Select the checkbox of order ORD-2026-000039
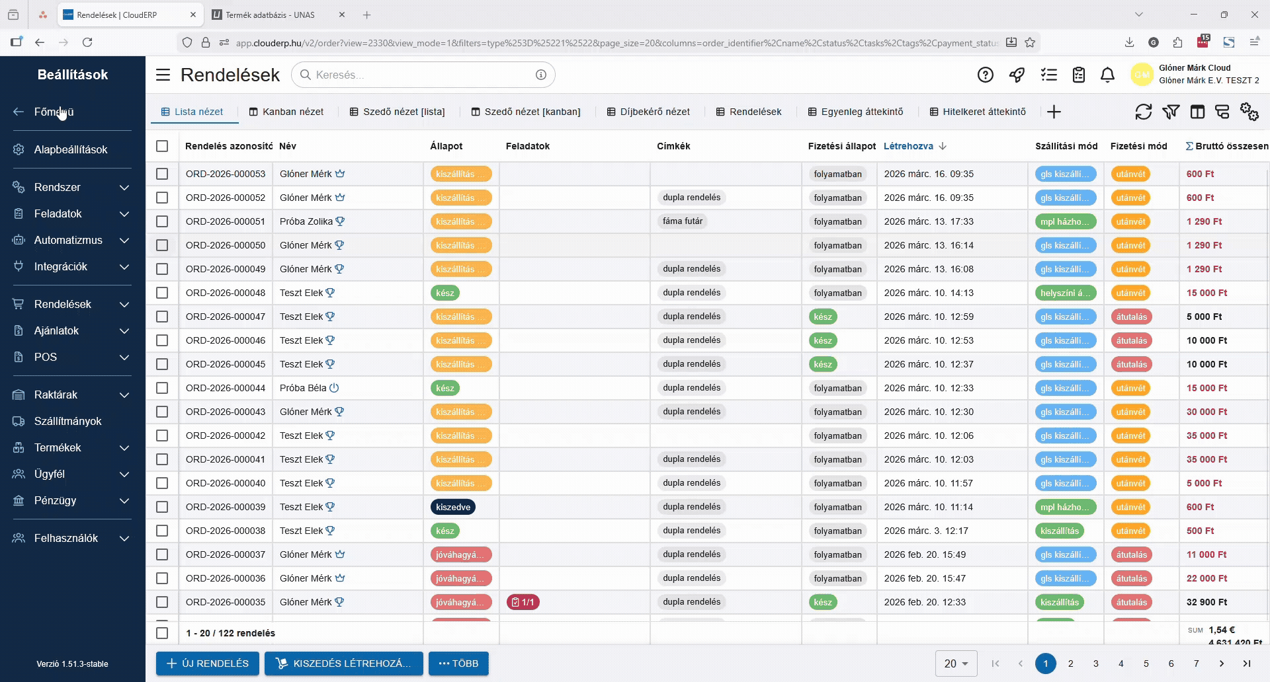The image size is (1270, 682). (x=162, y=507)
